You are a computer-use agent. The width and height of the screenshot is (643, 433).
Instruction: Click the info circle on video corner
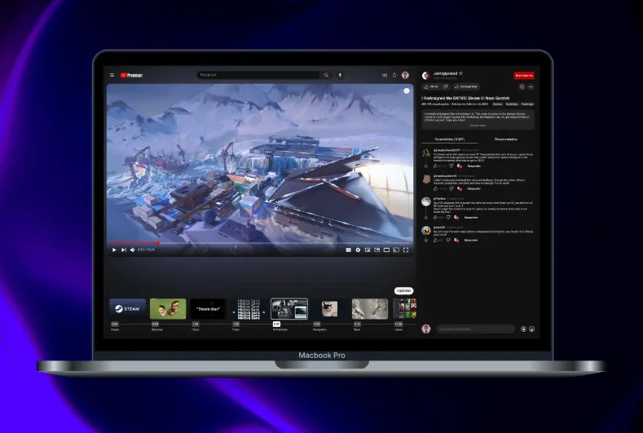407,91
